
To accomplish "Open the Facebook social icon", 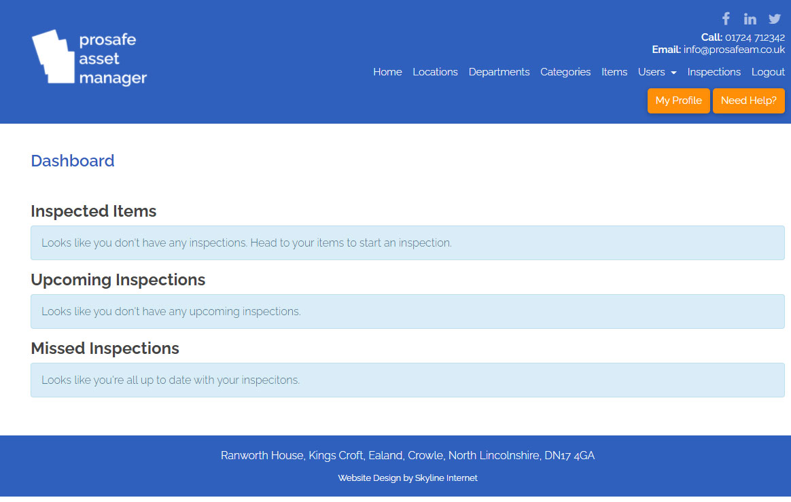I will pyautogui.click(x=726, y=18).
